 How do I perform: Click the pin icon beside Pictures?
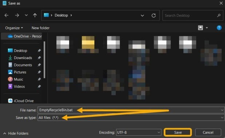pos(39,72)
